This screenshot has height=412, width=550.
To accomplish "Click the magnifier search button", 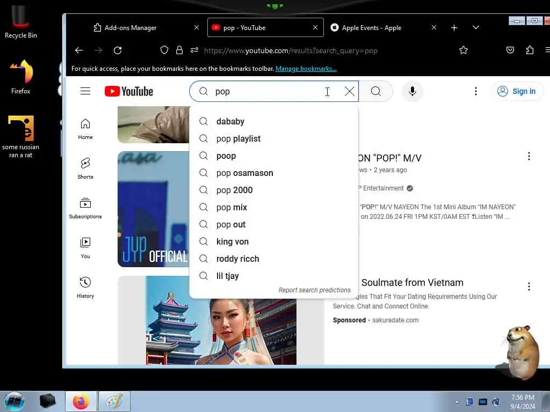I will [x=375, y=91].
